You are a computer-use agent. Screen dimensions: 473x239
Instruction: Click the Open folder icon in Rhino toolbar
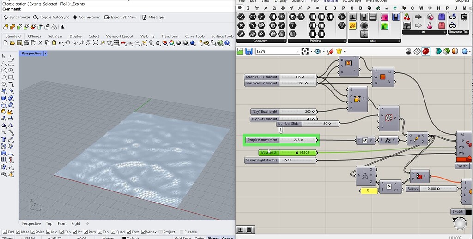pyautogui.click(x=12, y=43)
